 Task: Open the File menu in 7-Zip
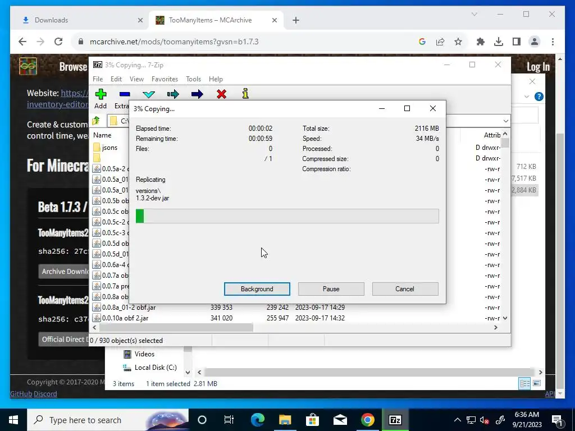coord(98,79)
